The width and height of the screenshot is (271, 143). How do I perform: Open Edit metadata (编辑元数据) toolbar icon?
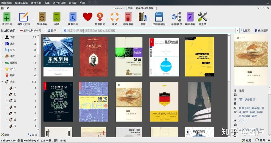tap(24, 17)
